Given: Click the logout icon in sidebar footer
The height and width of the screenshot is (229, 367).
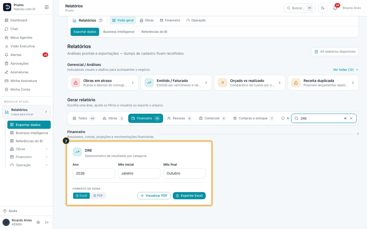Looking at the screenshot, I should coord(47,222).
